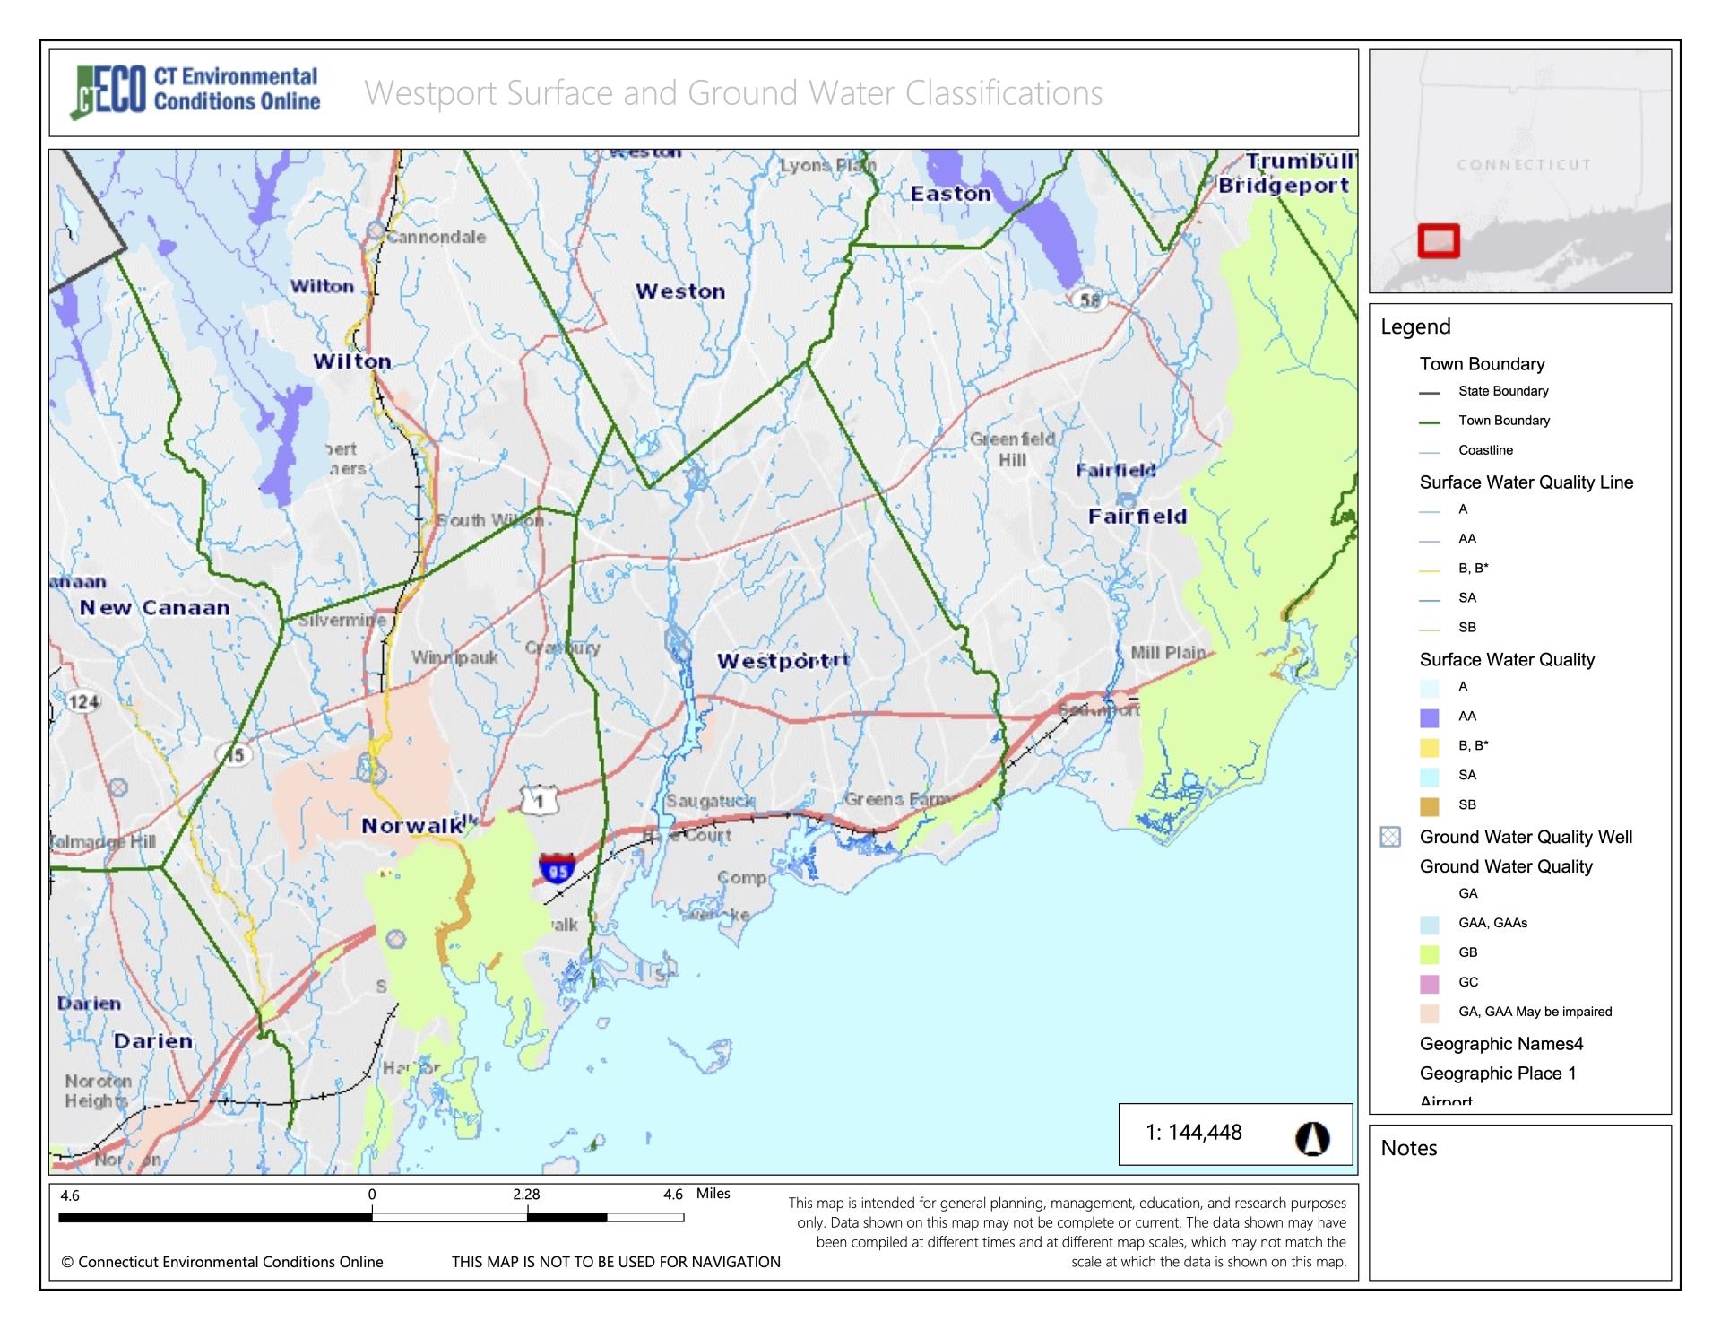Click the Surface Water Quality Line legend heading
1721x1330 pixels.
point(1526,482)
